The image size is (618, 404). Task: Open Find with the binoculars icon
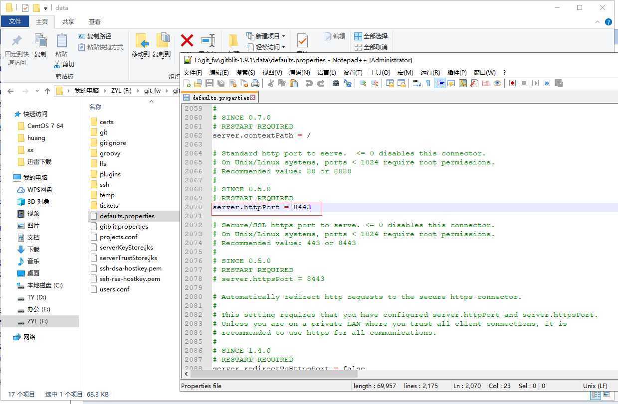(336, 83)
